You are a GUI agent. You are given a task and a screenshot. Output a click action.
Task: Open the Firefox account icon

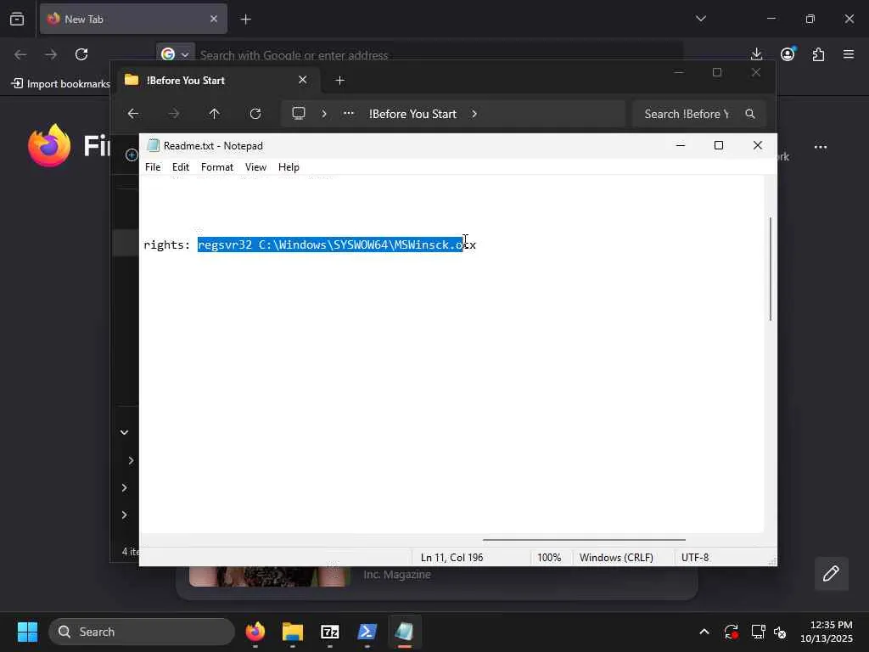pos(788,53)
